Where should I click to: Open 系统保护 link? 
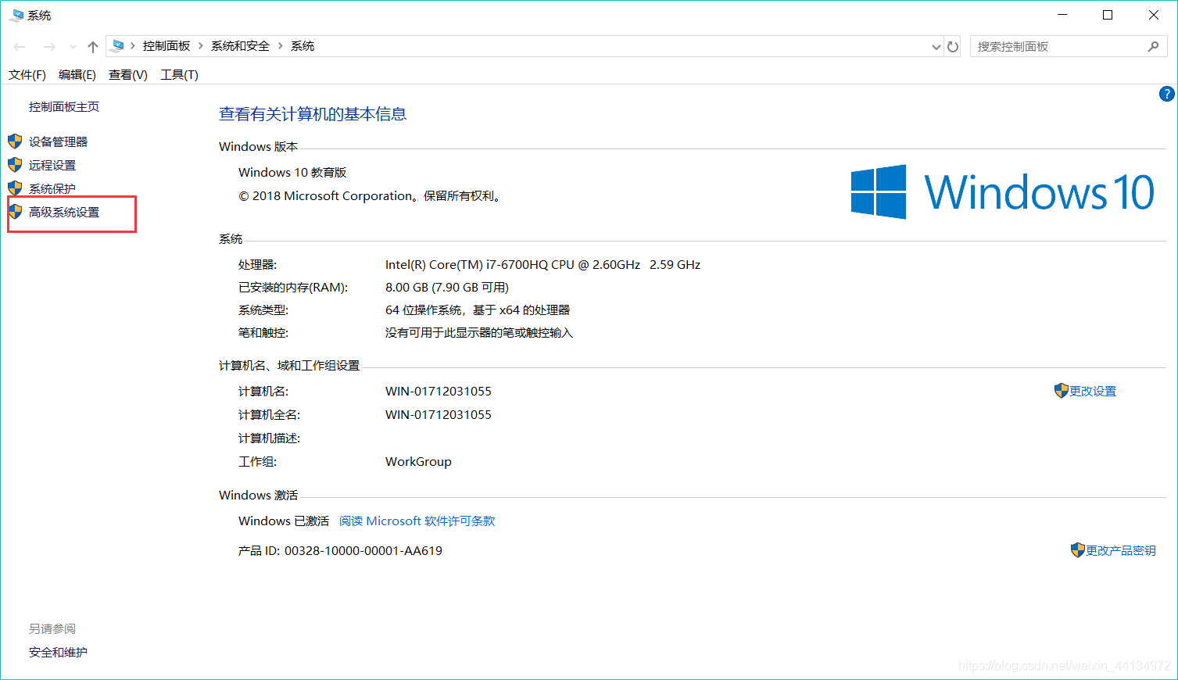[52, 189]
